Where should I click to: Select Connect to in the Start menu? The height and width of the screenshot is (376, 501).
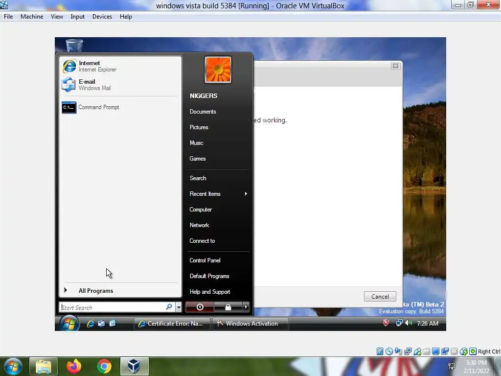click(202, 241)
